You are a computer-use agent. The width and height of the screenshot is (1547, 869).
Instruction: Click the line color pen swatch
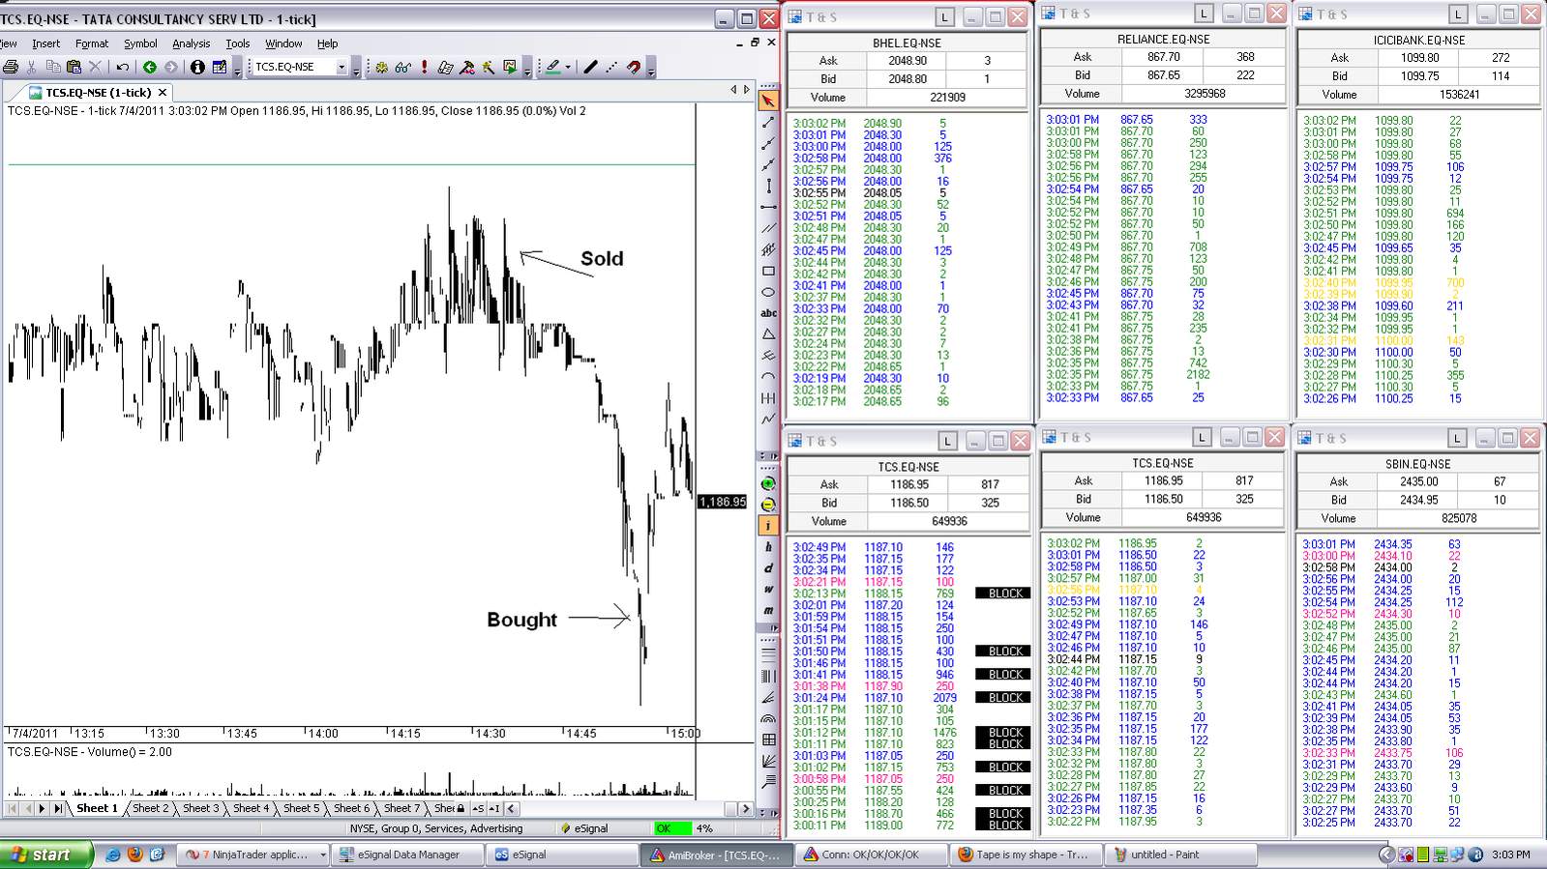tap(552, 67)
